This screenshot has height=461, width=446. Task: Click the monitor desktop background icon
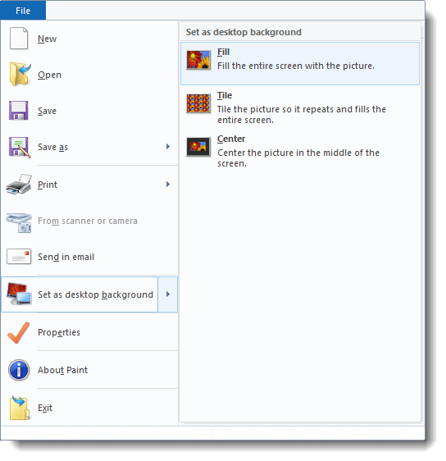[19, 294]
